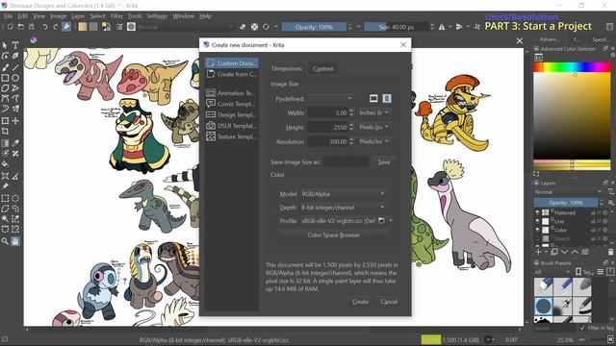Select the Ellipse shape tool

[x=15, y=78]
